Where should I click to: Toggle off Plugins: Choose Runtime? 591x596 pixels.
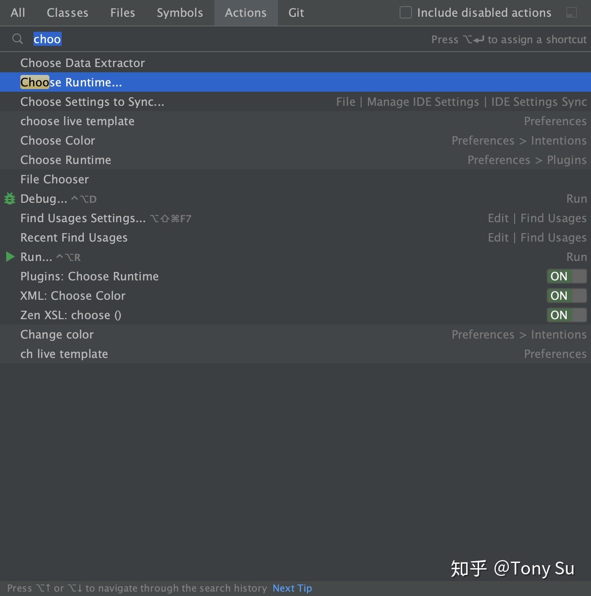point(567,276)
